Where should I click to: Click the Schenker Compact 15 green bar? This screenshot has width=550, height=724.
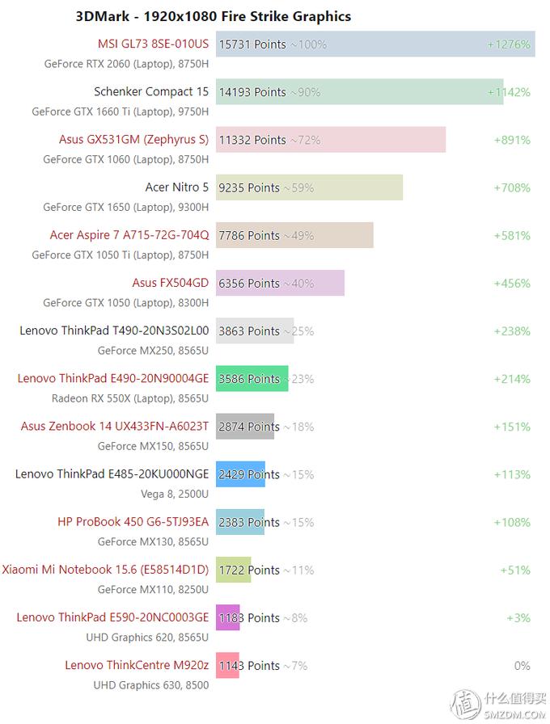359,92
